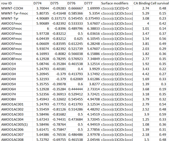Image resolution: width=169 pixels, height=141 pixels.
Task: Select the AMOO1H row ID cell
Action: click(x=17, y=64)
